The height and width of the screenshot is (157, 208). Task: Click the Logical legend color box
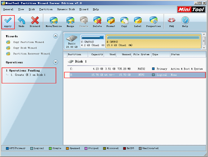[x=31, y=148]
